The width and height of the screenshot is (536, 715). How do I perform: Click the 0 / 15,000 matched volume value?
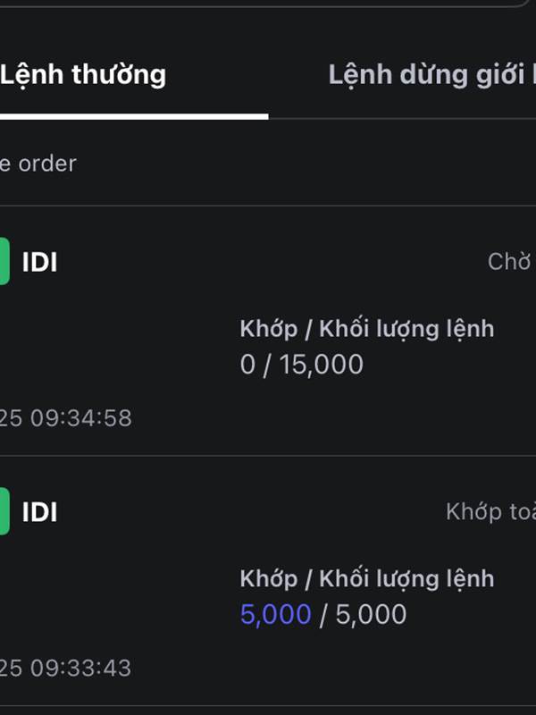tap(302, 365)
